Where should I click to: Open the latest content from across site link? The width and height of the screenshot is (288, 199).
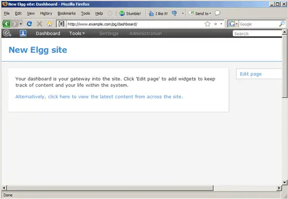(99, 97)
